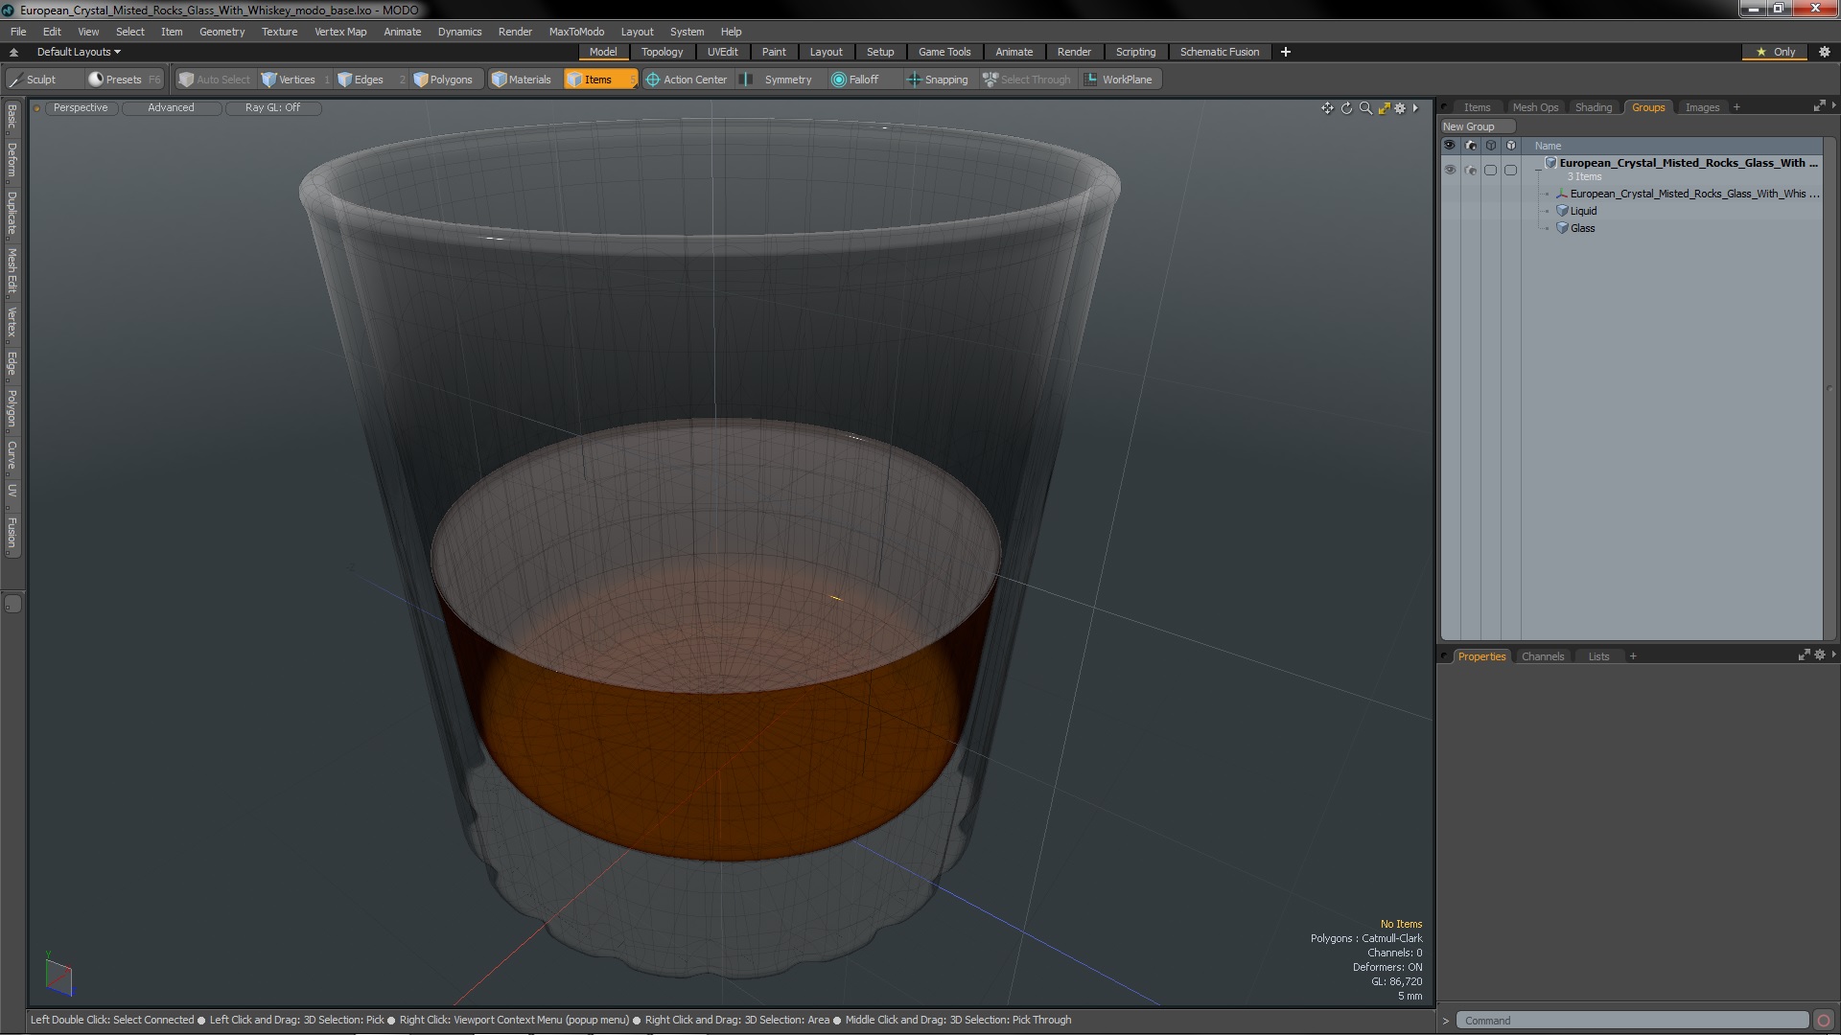Toggle visibility eye of the group row

click(1450, 170)
